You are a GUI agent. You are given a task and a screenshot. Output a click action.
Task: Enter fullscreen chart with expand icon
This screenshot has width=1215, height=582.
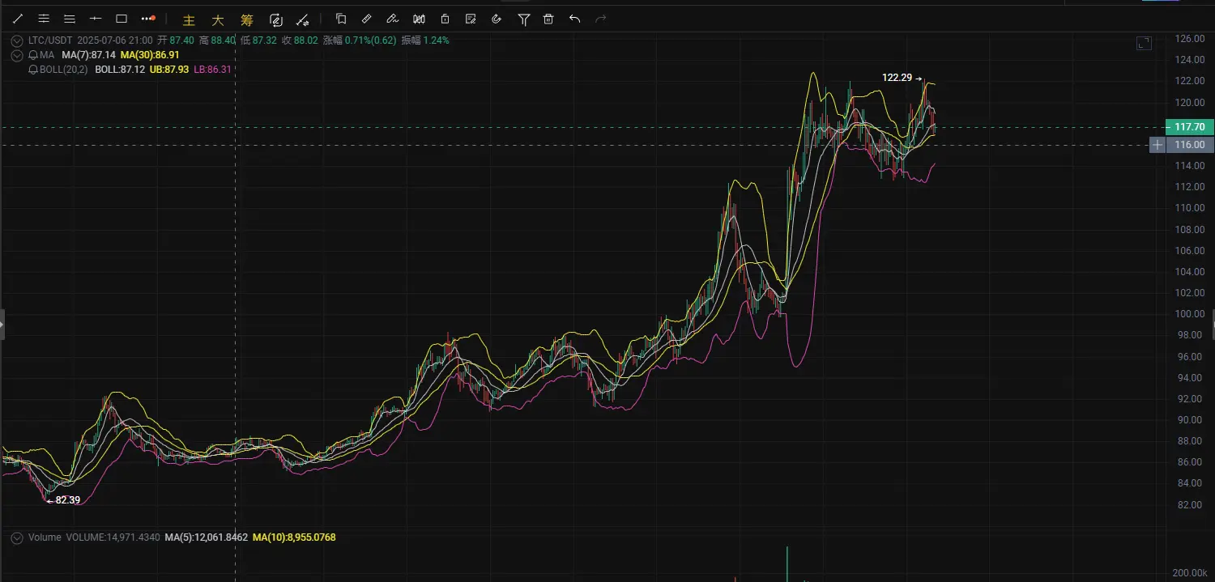pyautogui.click(x=1144, y=44)
